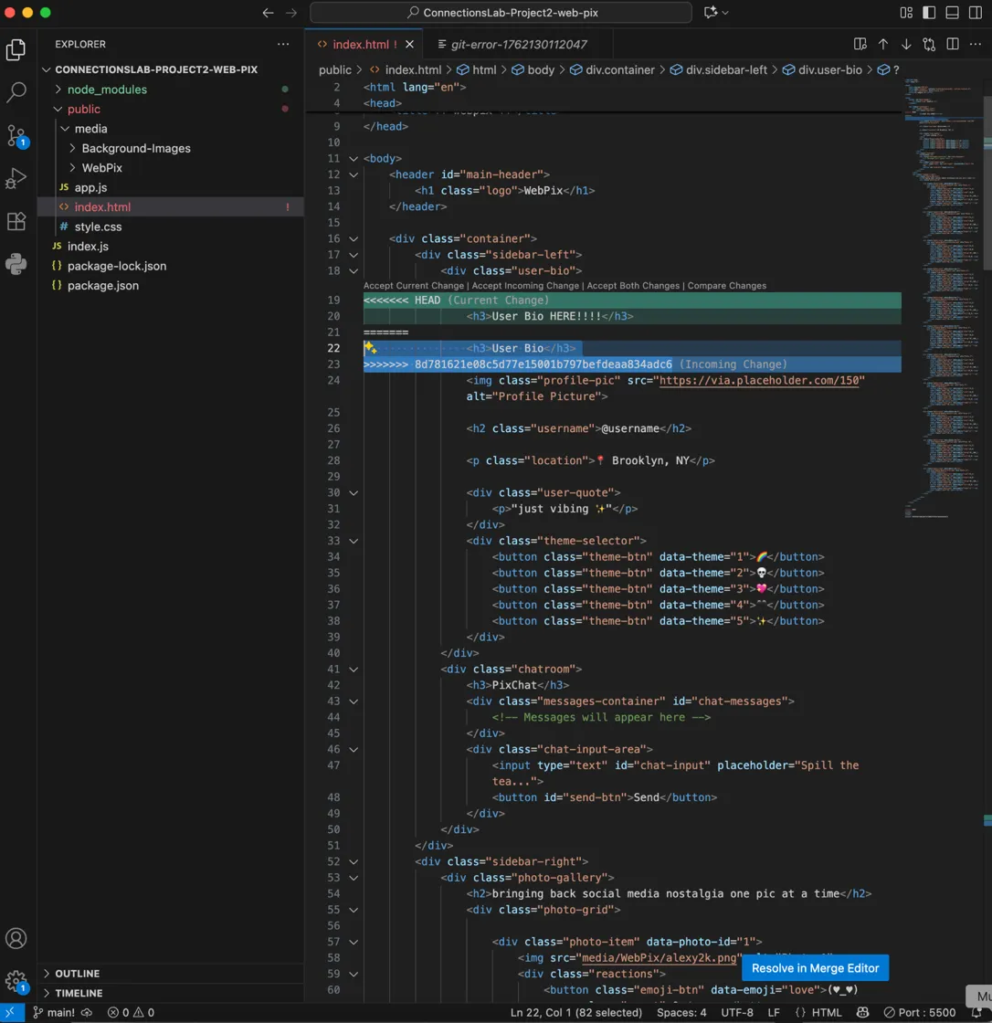Toggle the bottom panel visibility

pos(952,13)
